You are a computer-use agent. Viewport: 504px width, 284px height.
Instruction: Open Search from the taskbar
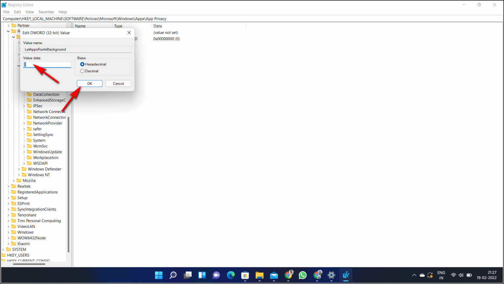(173, 275)
